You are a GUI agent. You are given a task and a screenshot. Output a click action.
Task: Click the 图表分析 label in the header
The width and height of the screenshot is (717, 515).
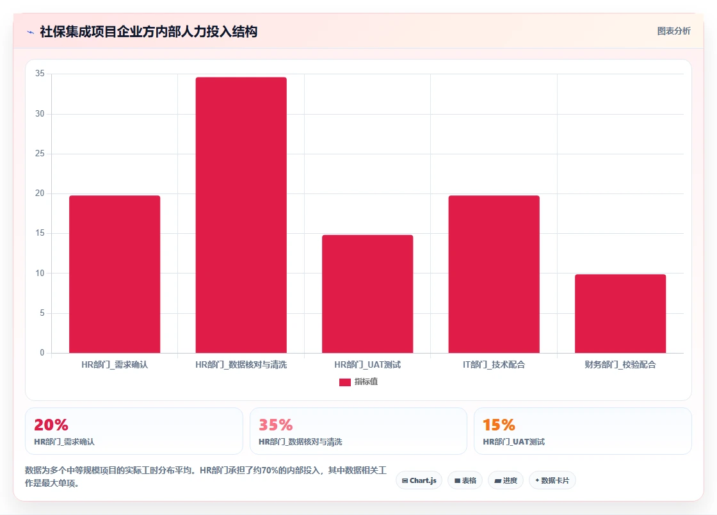(673, 31)
